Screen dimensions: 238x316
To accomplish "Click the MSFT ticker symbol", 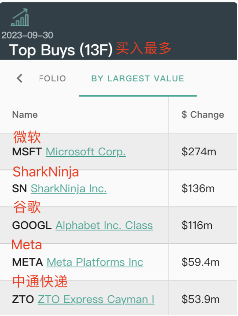I will 27,152.
